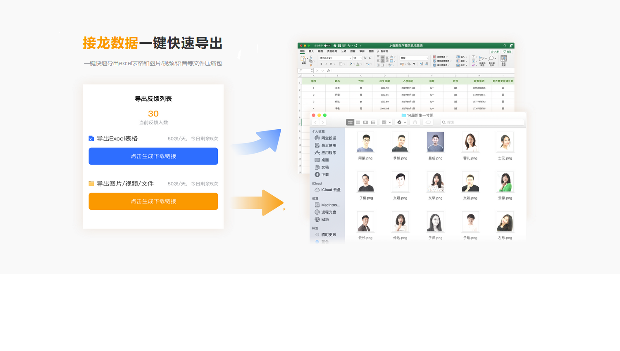Click the percent style icon
The image size is (620, 351).
(409, 64)
